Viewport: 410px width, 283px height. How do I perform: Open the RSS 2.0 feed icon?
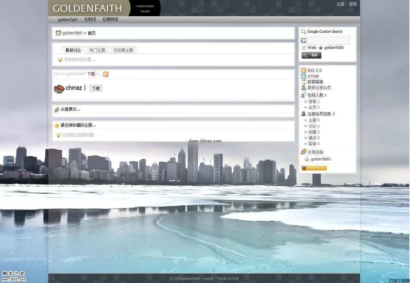(x=303, y=70)
